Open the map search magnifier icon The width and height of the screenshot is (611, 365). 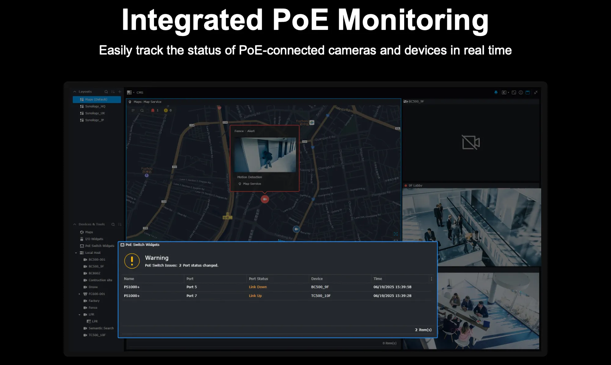coord(142,110)
